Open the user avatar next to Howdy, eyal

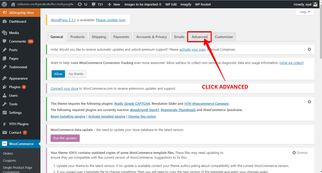tap(315, 4)
